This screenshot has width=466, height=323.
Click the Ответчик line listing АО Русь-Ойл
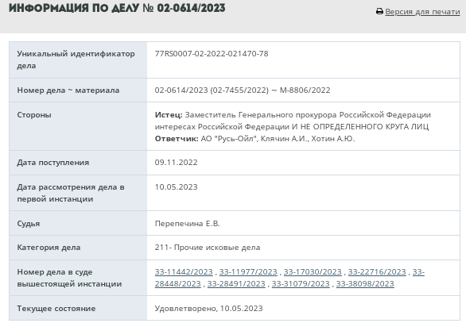coord(254,139)
